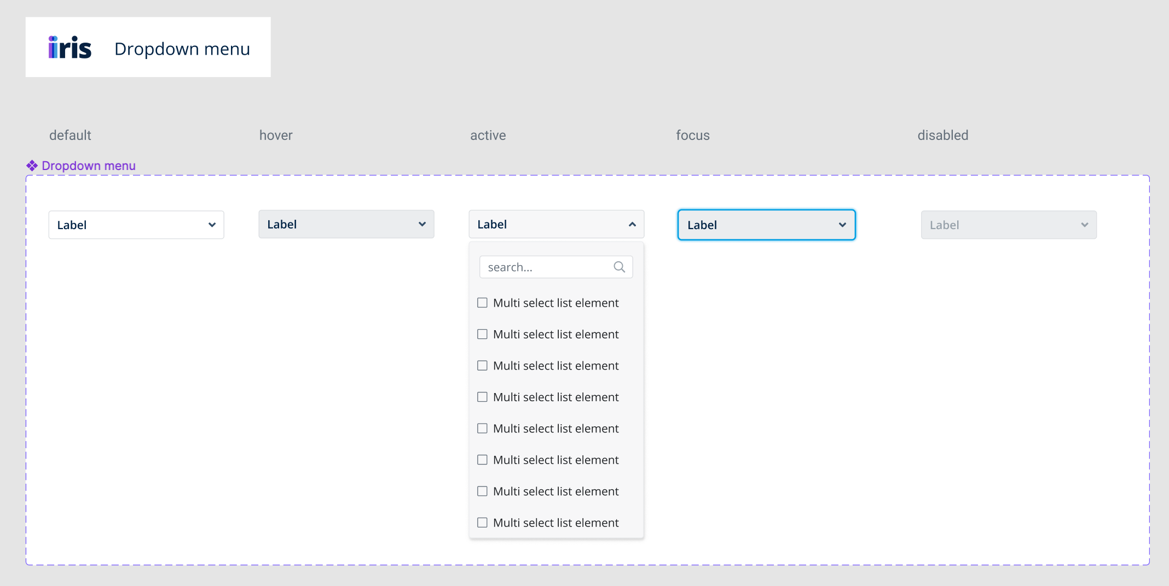Click chevron arrow of default-state dropdown
The height and width of the screenshot is (586, 1169).
pos(212,225)
